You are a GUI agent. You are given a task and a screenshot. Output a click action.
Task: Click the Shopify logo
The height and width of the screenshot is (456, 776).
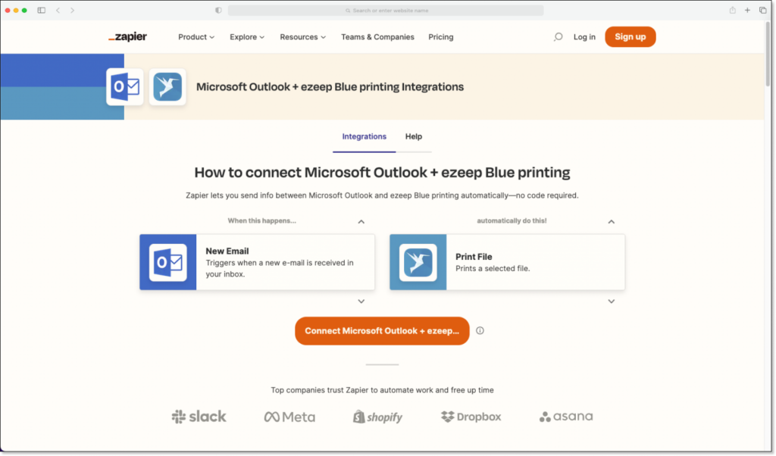click(377, 417)
